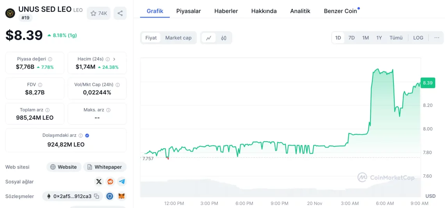Open the Website link
Screen dimensions: 445x208
(x=64, y=167)
